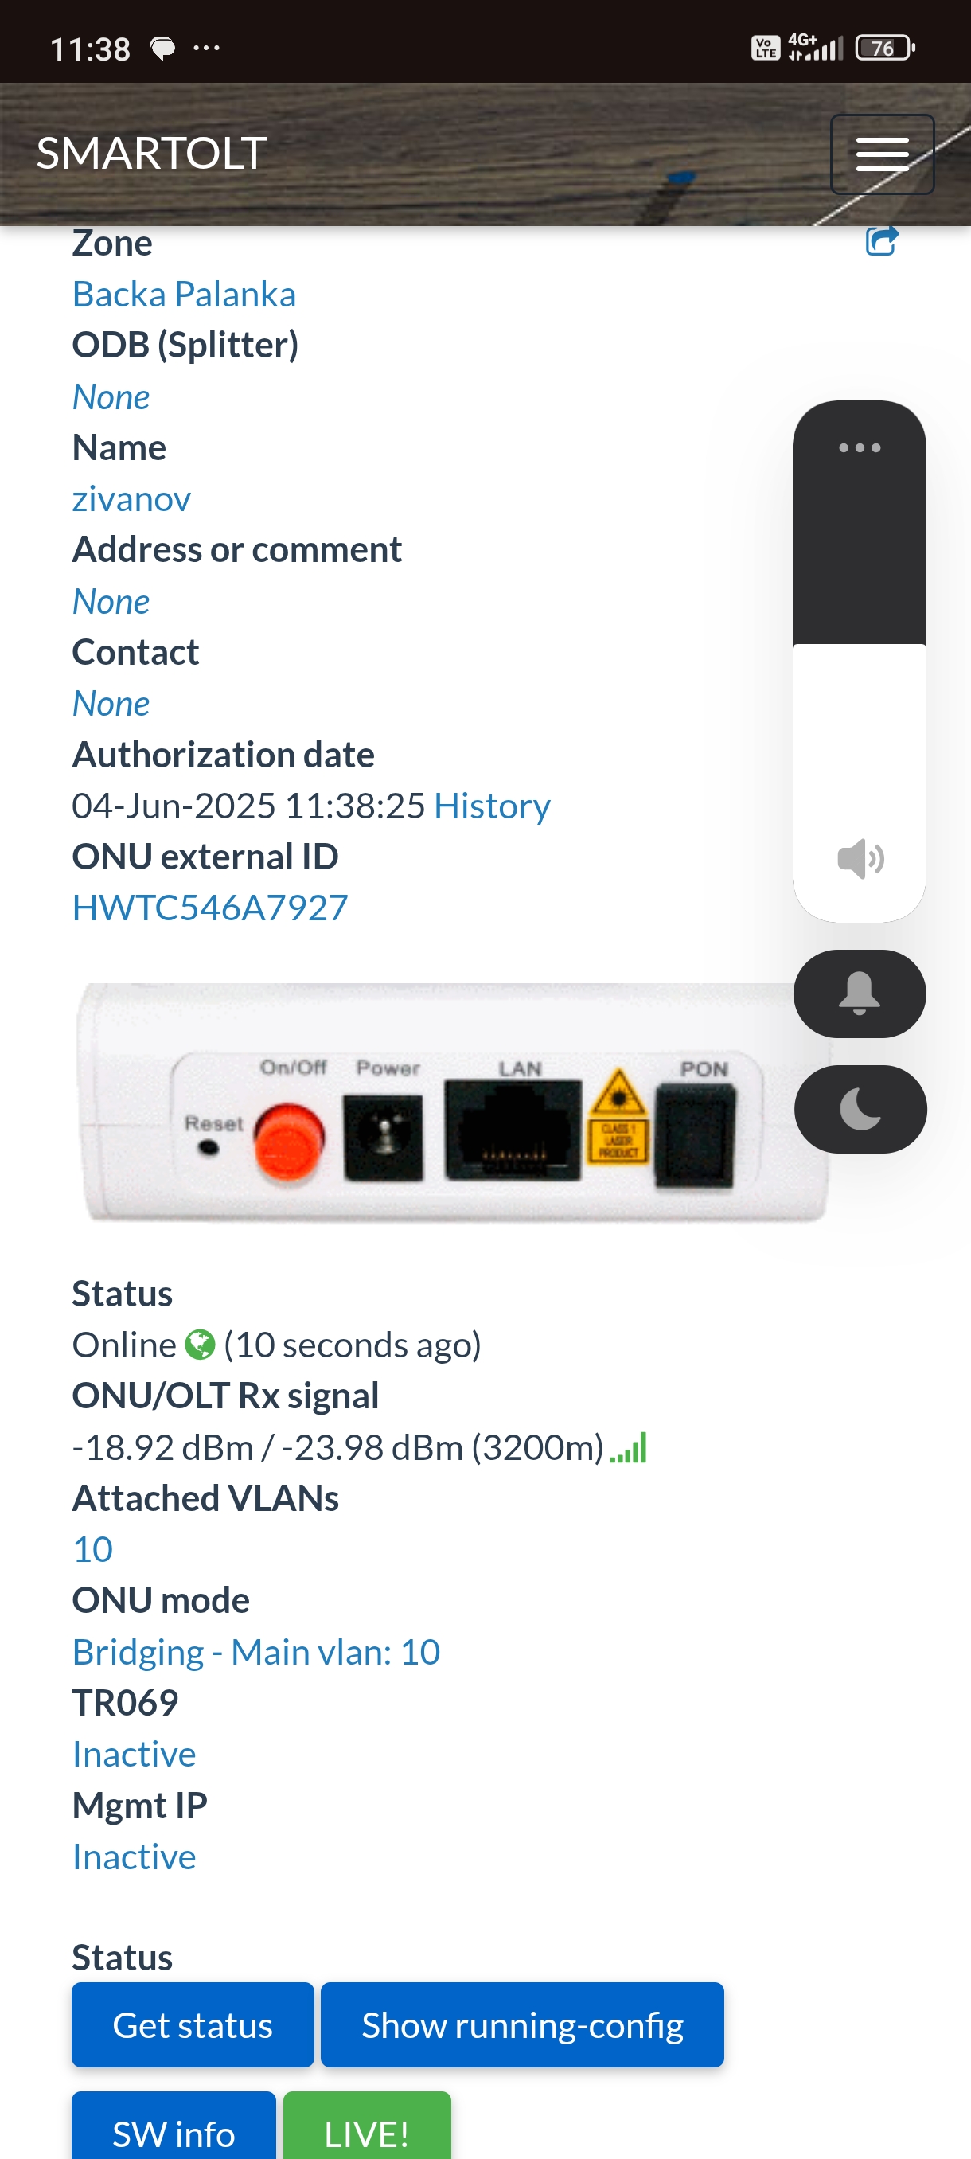Toggle the moon do-not-disturb button

[x=860, y=1109]
